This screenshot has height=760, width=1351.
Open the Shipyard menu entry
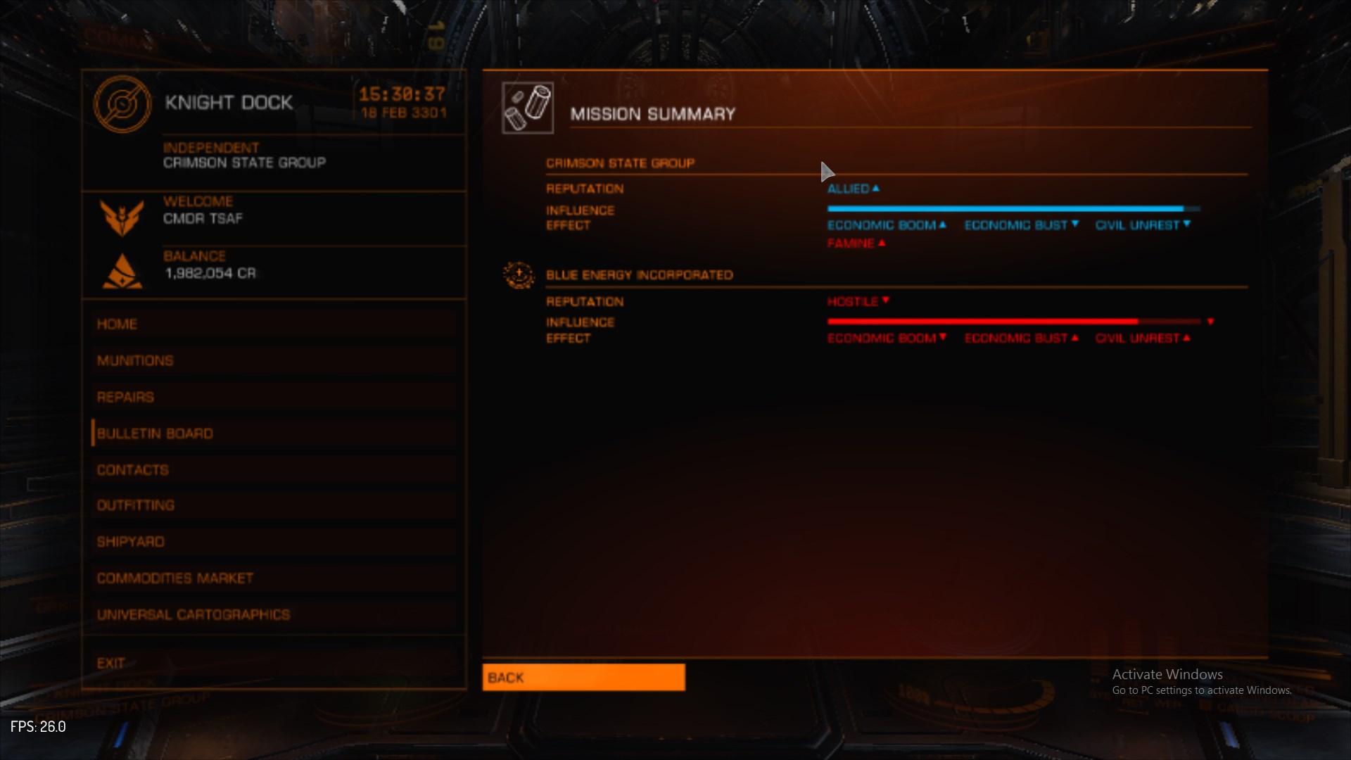tap(274, 542)
